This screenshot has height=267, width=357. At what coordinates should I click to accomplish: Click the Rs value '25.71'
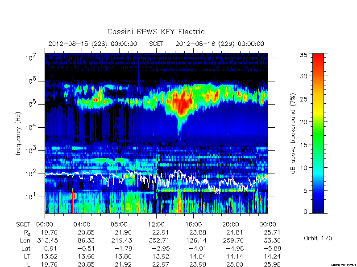tap(272, 232)
